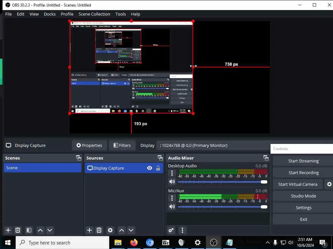Open File Explorer from taskbar
333x249 pixels.
pos(118,243)
